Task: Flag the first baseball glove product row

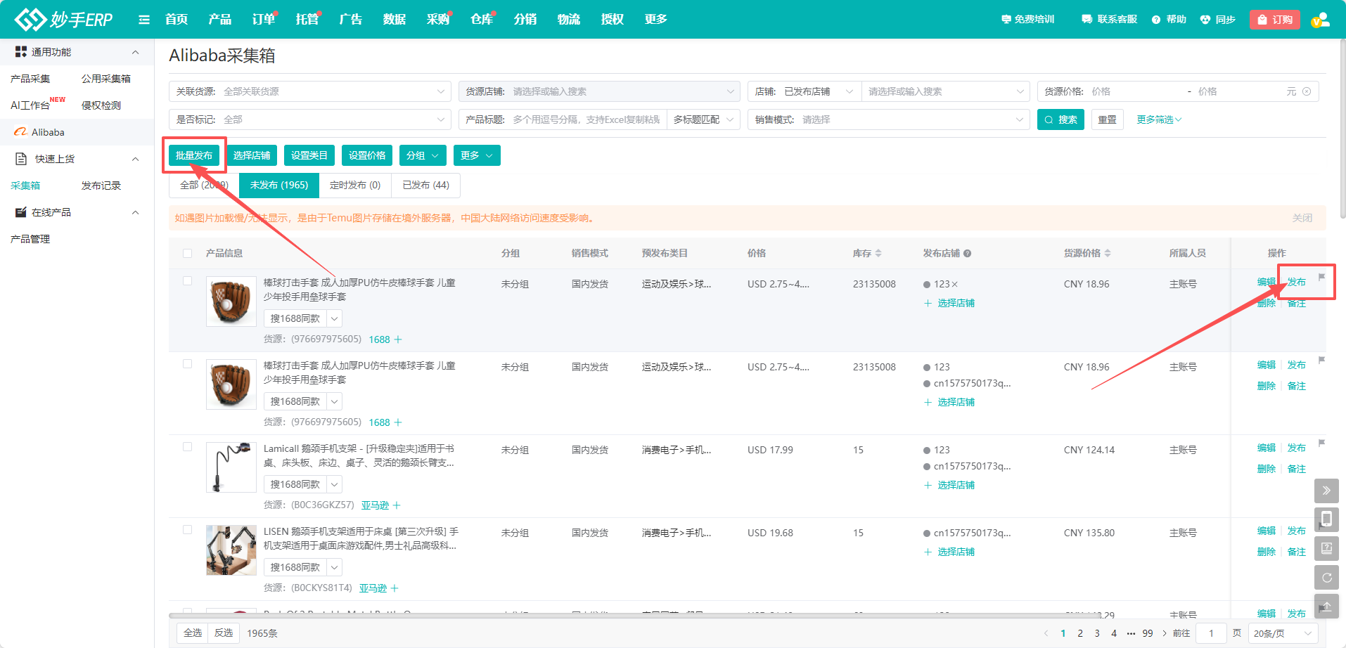Action: coord(1321,277)
